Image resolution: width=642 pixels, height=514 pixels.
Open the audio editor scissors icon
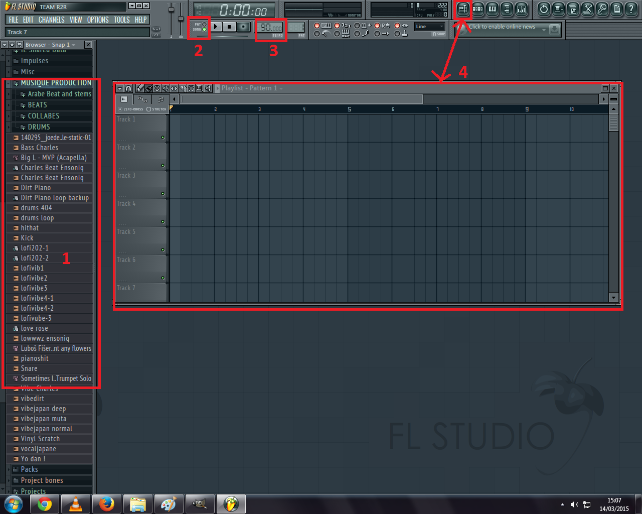click(587, 9)
